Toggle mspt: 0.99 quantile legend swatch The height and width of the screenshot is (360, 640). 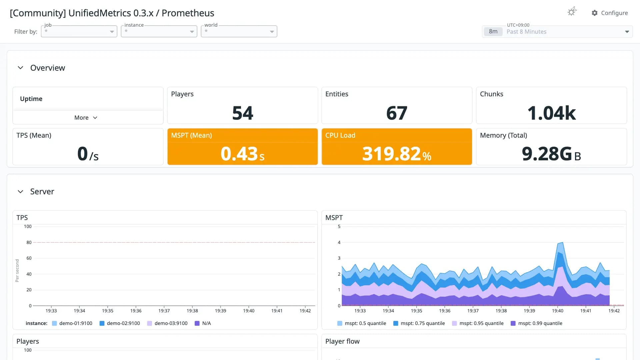[513, 323]
